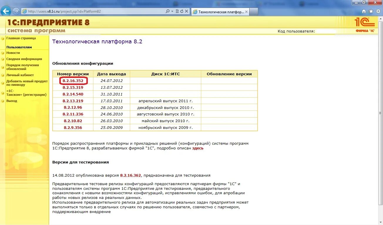The width and height of the screenshot is (383, 225).
Task: Click date cell 31.10.2011
Action: coord(112,94)
